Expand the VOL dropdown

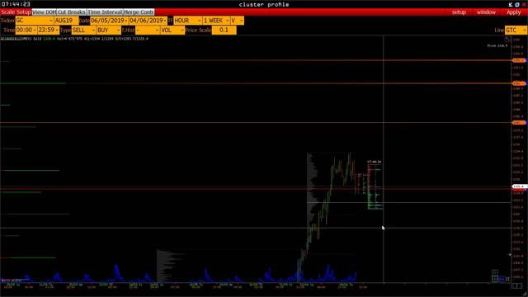pos(172,31)
